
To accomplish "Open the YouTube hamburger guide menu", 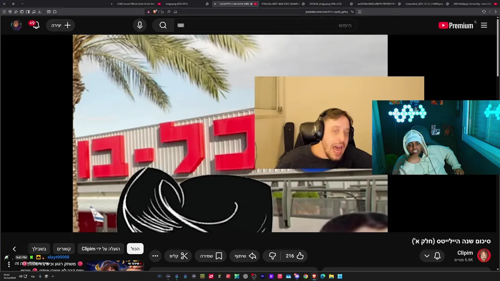I will (x=484, y=25).
